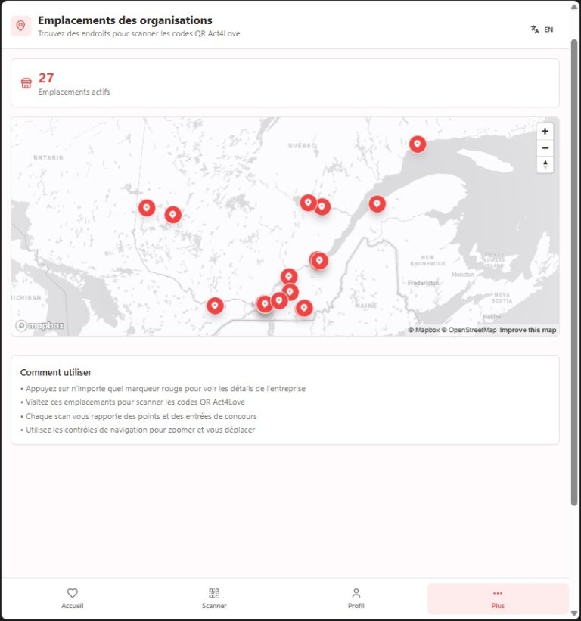Select the westernmost marker in Ontario
The image size is (581, 621).
click(147, 207)
